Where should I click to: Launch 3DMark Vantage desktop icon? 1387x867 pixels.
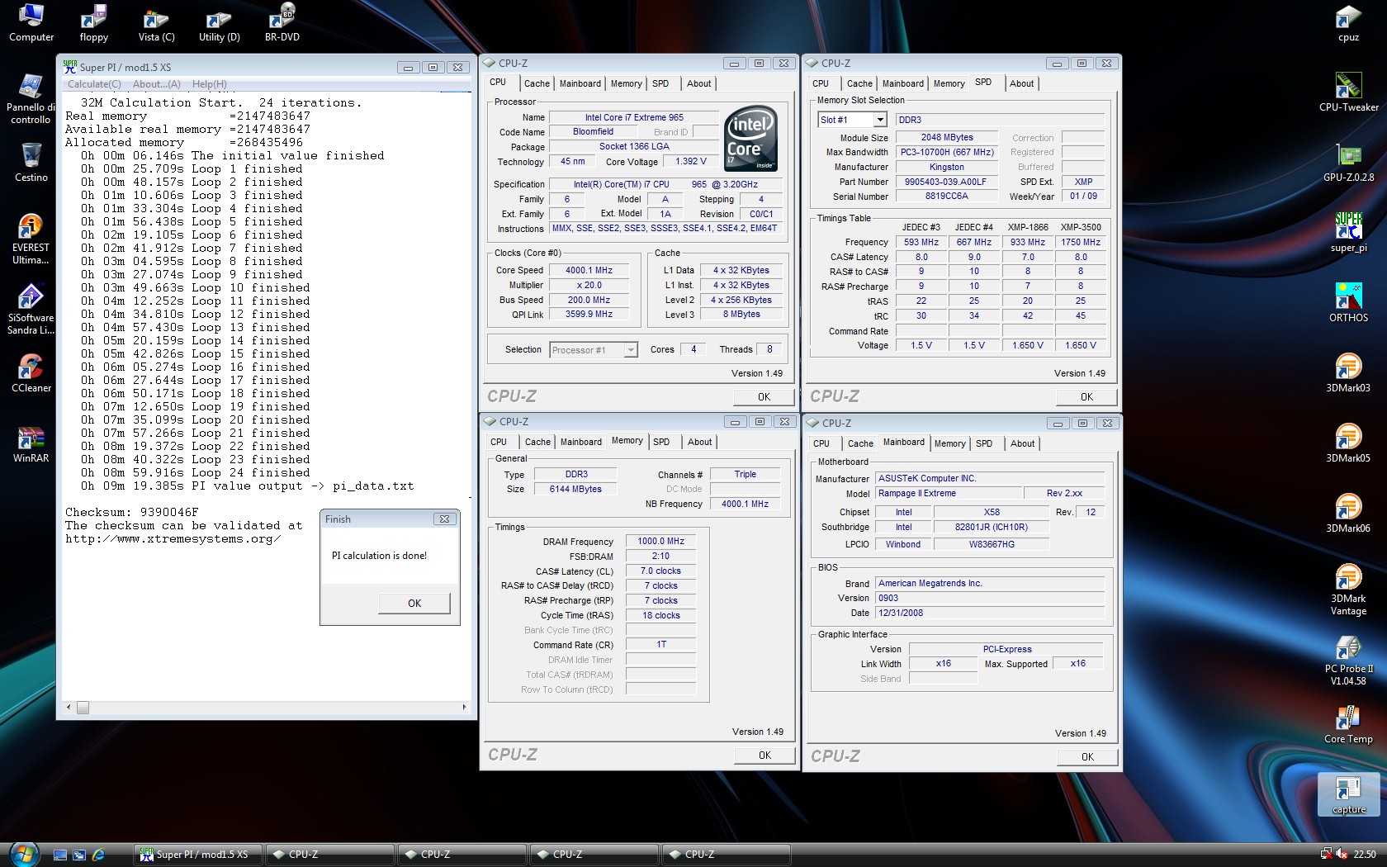pos(1348,590)
